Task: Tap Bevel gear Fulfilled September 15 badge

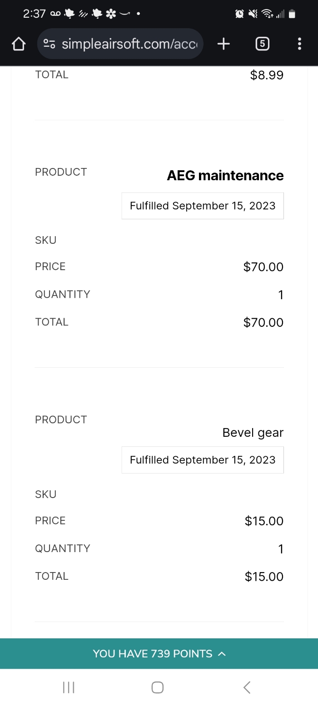Action: click(x=203, y=460)
